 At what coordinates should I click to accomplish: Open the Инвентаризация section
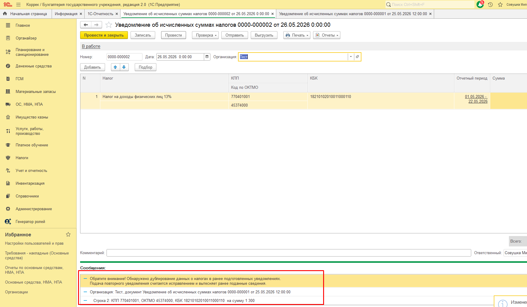click(30, 183)
